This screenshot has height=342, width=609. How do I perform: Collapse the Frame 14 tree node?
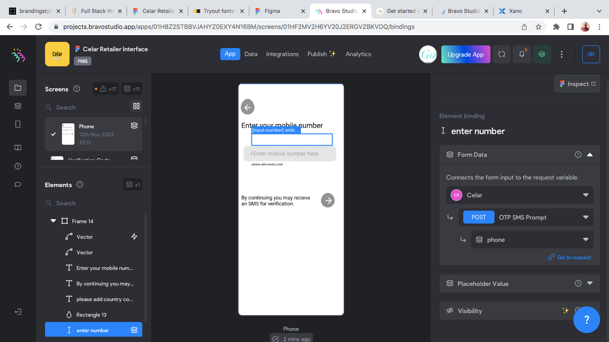pyautogui.click(x=53, y=221)
